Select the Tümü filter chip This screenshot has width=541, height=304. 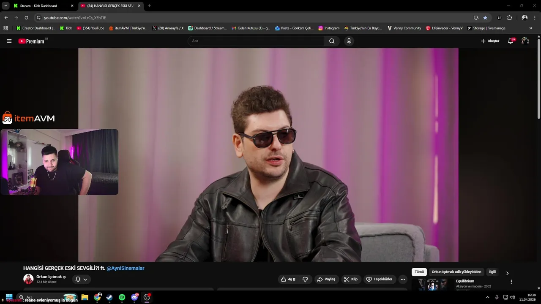[419, 272]
